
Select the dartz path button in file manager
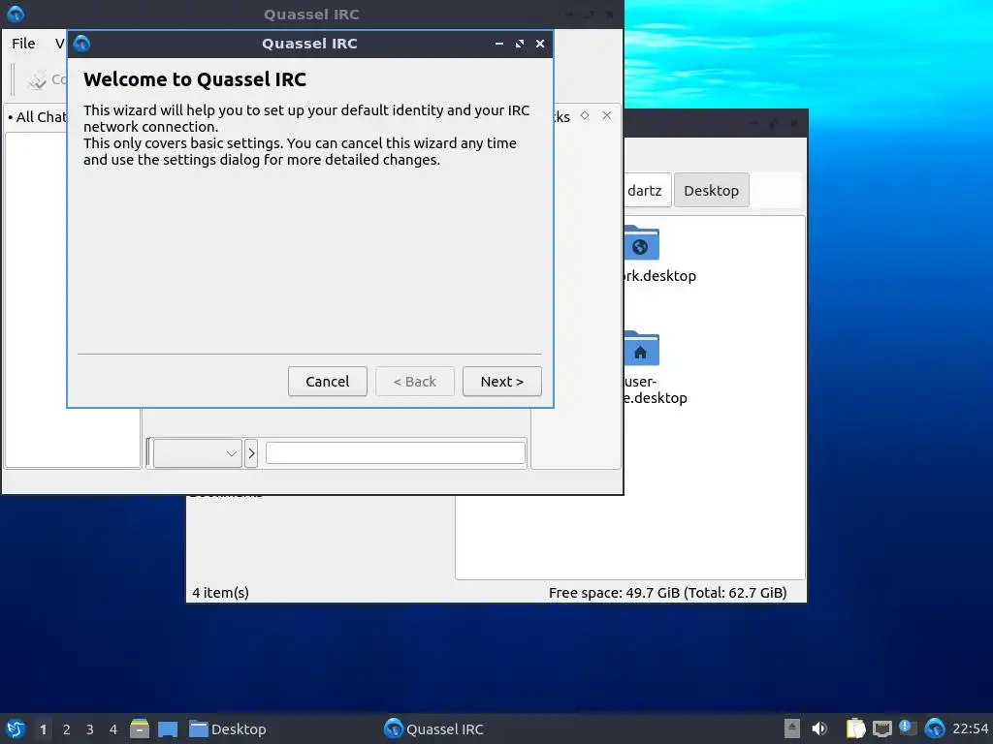645,191
